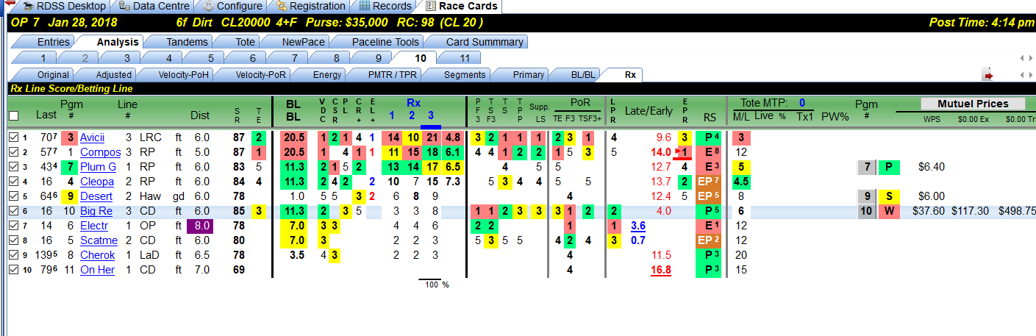
Task: Uncheck the checkbox for row 4 Cleopa
Action: 13,182
